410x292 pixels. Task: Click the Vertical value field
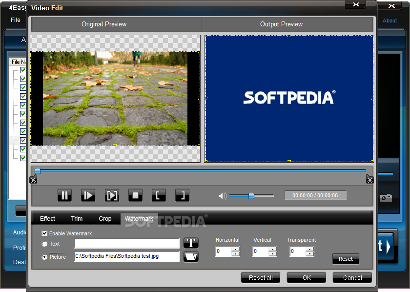(261, 251)
